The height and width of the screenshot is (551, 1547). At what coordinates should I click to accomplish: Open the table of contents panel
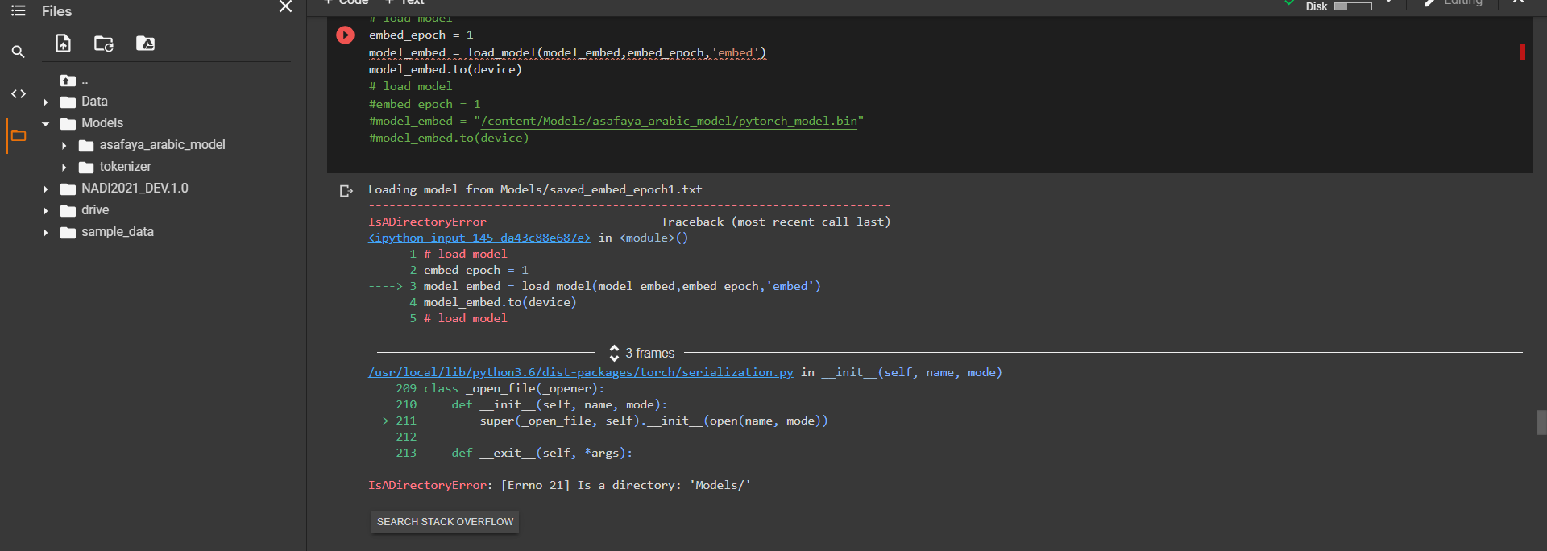[18, 11]
